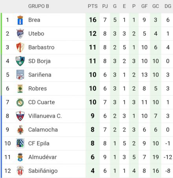Select the Sariñena club badge
This screenshot has height=178, width=173.
(20, 75)
